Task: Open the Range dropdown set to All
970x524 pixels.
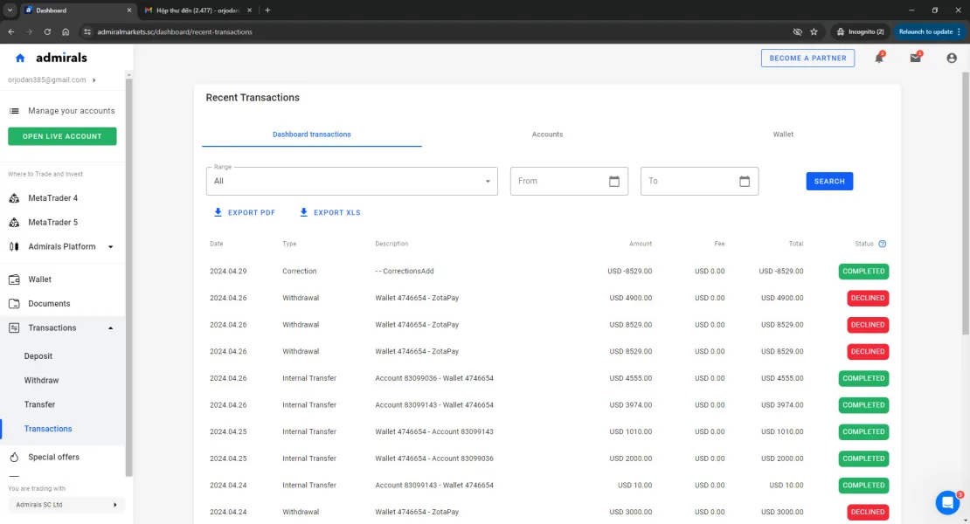Action: pyautogui.click(x=352, y=181)
